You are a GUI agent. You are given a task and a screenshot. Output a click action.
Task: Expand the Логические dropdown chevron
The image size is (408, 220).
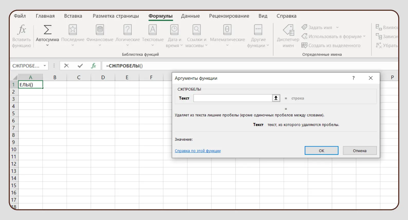[127, 45]
